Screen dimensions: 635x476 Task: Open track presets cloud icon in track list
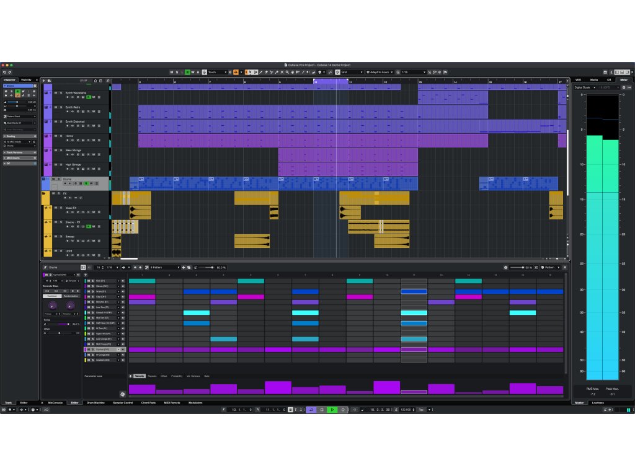pyautogui.click(x=50, y=81)
